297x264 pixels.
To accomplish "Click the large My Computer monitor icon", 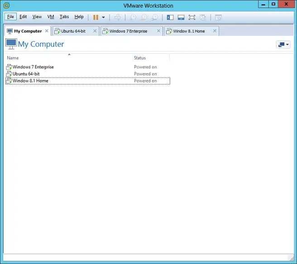I will [x=11, y=44].
